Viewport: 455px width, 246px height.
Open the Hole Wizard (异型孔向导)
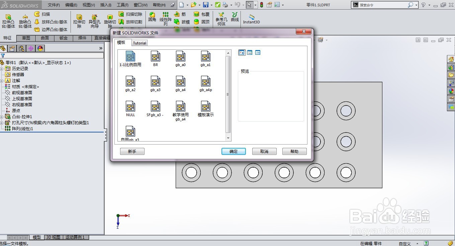point(94,21)
